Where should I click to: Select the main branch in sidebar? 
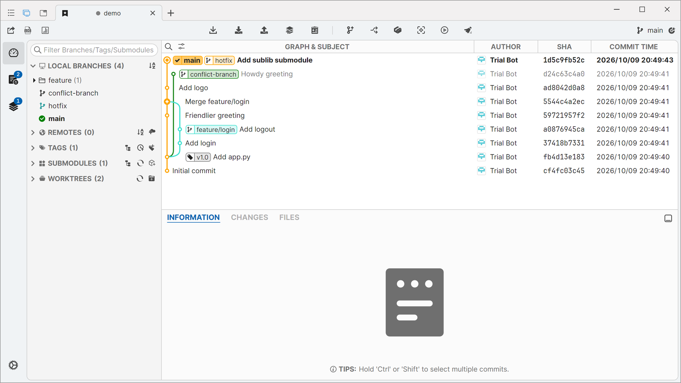click(x=56, y=119)
